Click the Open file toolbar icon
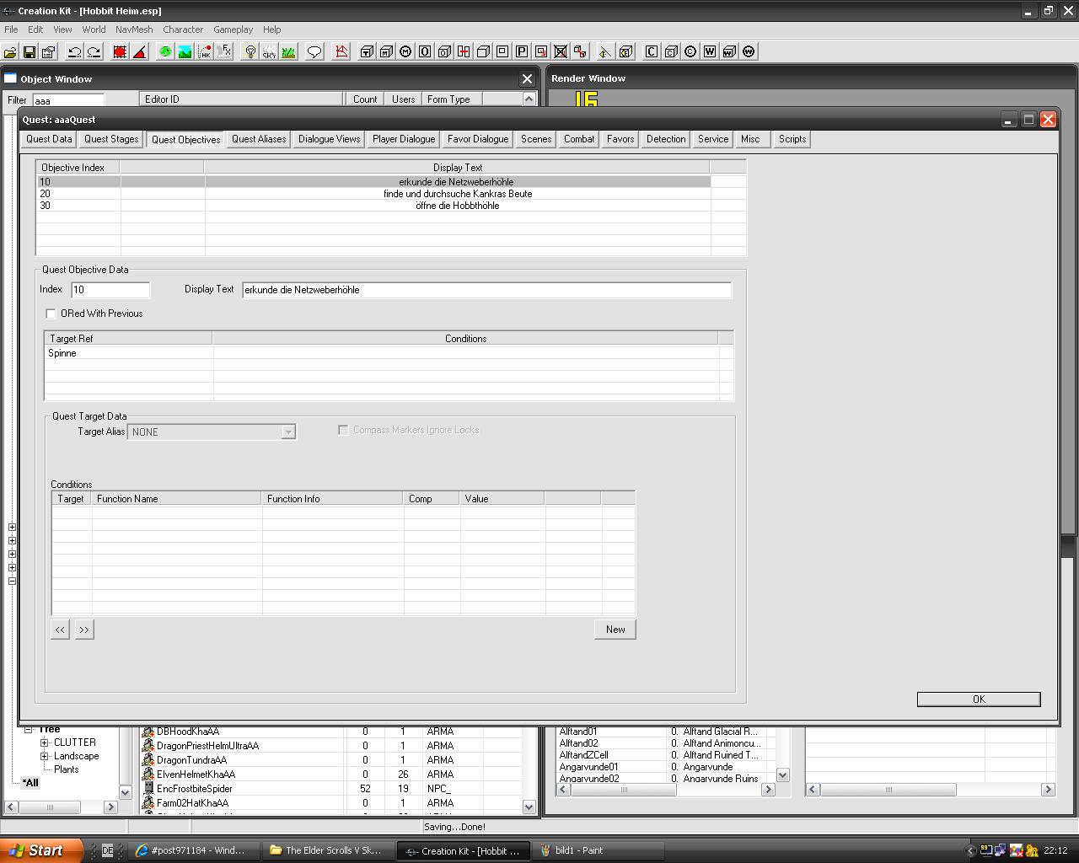Image resolution: width=1079 pixels, height=863 pixels. click(10, 52)
